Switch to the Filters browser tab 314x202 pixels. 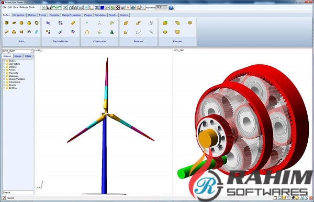coord(28,56)
